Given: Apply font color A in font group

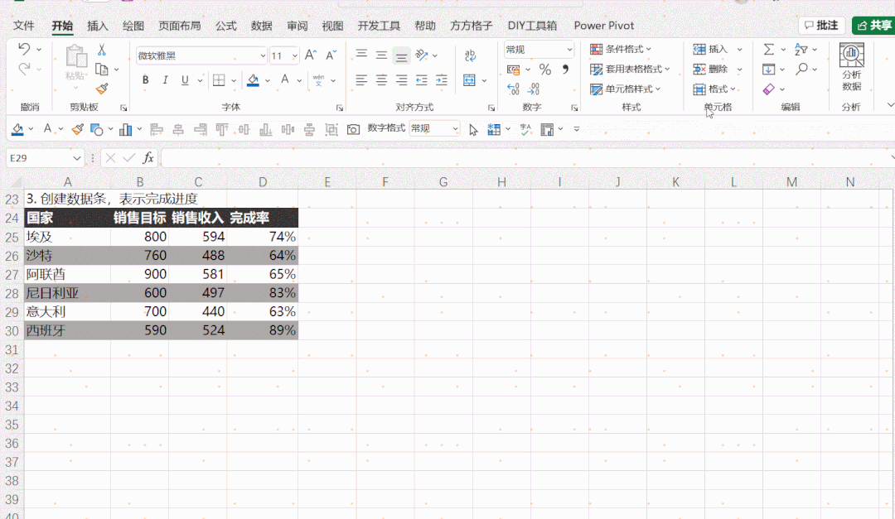Looking at the screenshot, I should tap(284, 79).
